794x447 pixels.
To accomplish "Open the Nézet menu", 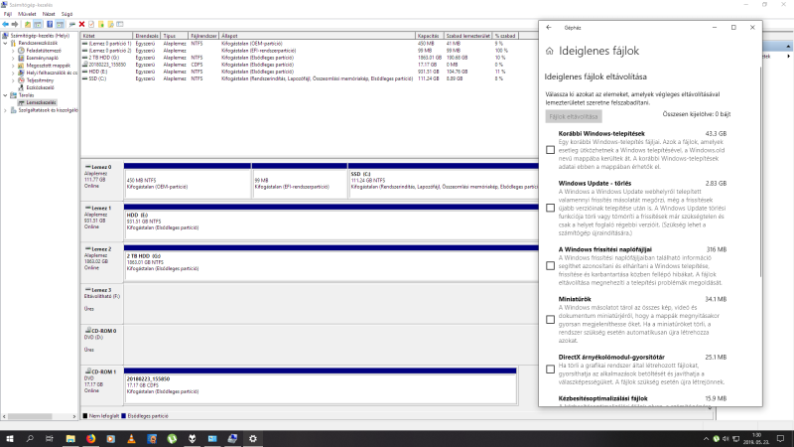I will coord(49,14).
